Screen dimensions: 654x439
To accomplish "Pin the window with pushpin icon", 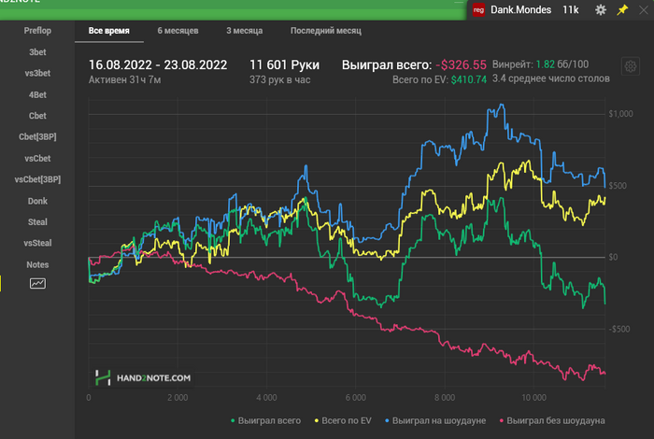I will point(622,9).
